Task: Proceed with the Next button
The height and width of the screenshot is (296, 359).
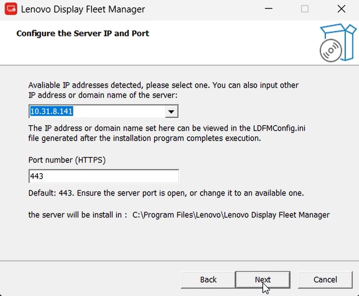Action: 263,280
